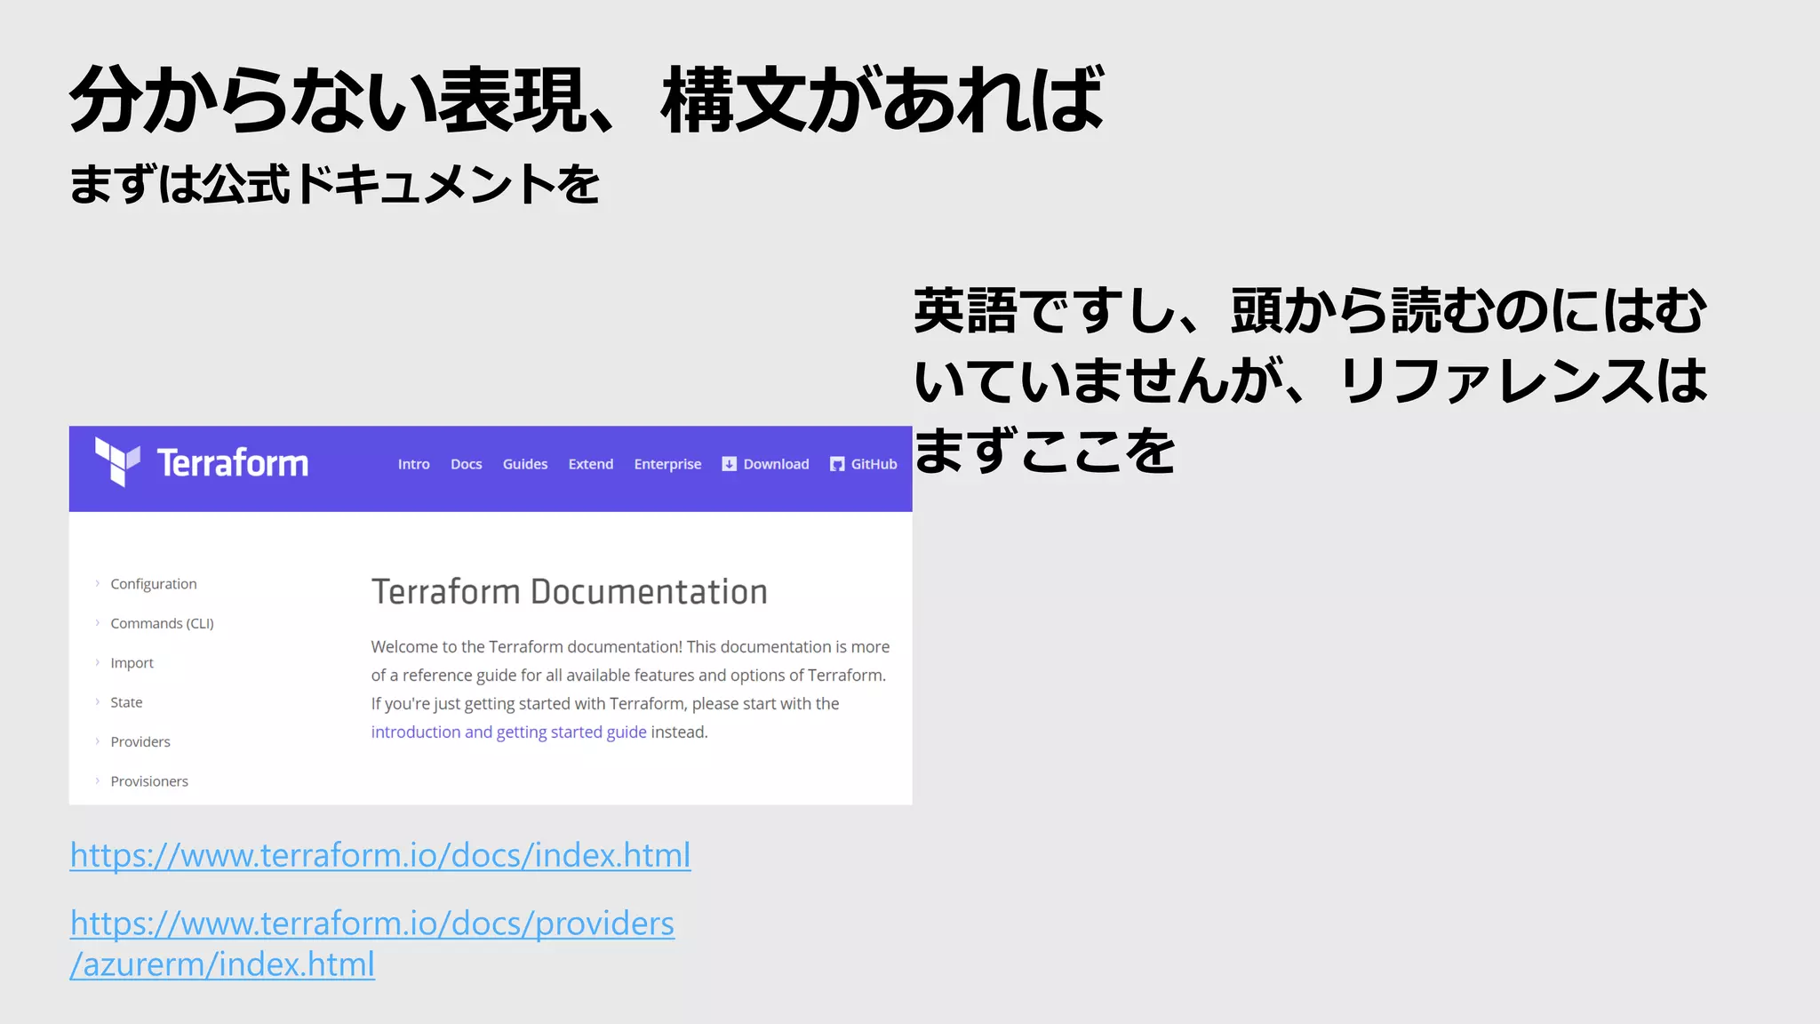Screen dimensions: 1820x1024
Task: Open the Extend nav item
Action: pos(591,464)
